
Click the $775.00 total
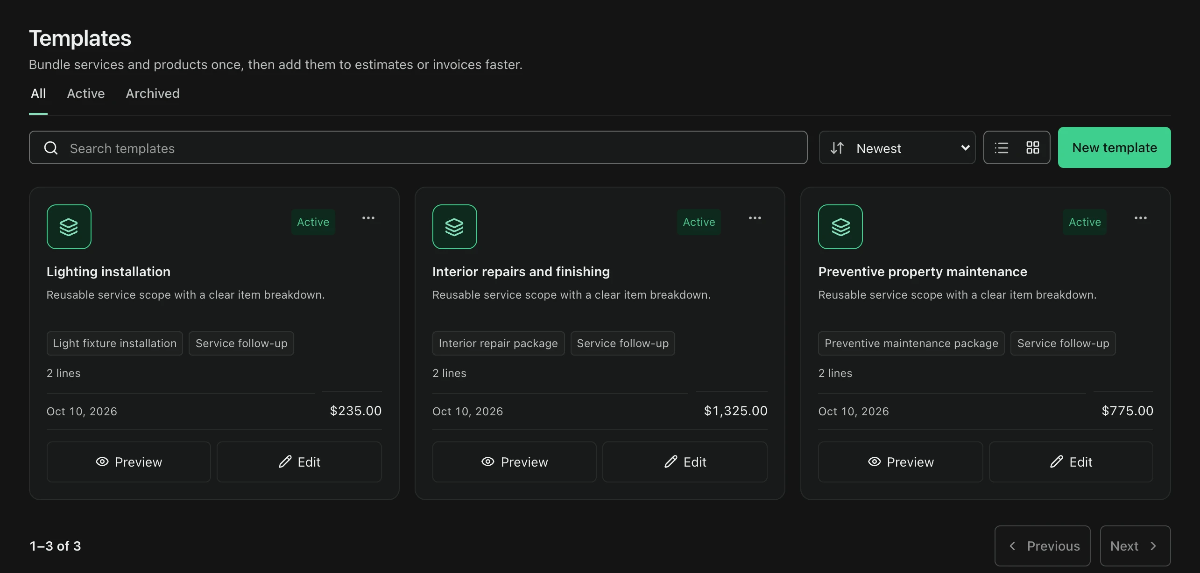(x=1128, y=411)
